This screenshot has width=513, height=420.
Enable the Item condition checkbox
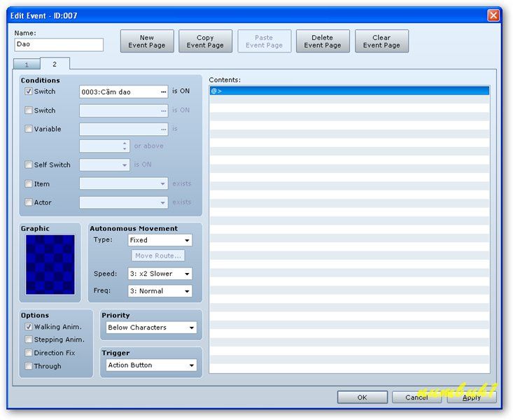29,184
